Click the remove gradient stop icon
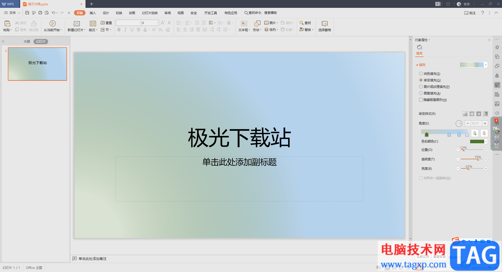The height and width of the screenshot is (272, 502). coord(484,133)
